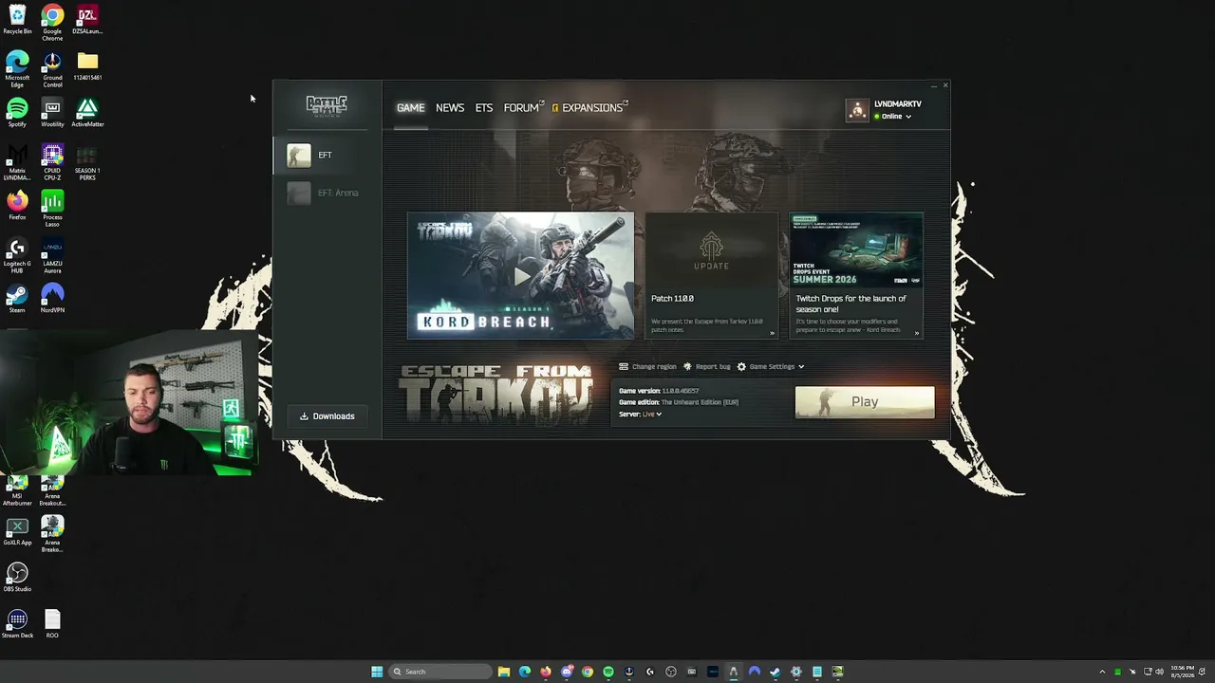This screenshot has width=1215, height=683.
Task: Select SEASON 1 PERKS desktop file
Action: [87, 162]
